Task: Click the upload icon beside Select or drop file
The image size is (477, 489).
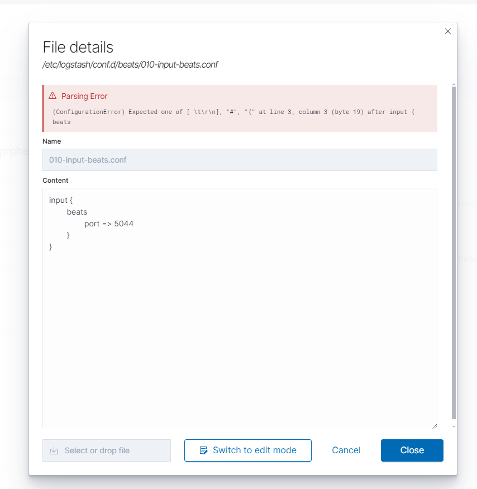Action: click(54, 450)
